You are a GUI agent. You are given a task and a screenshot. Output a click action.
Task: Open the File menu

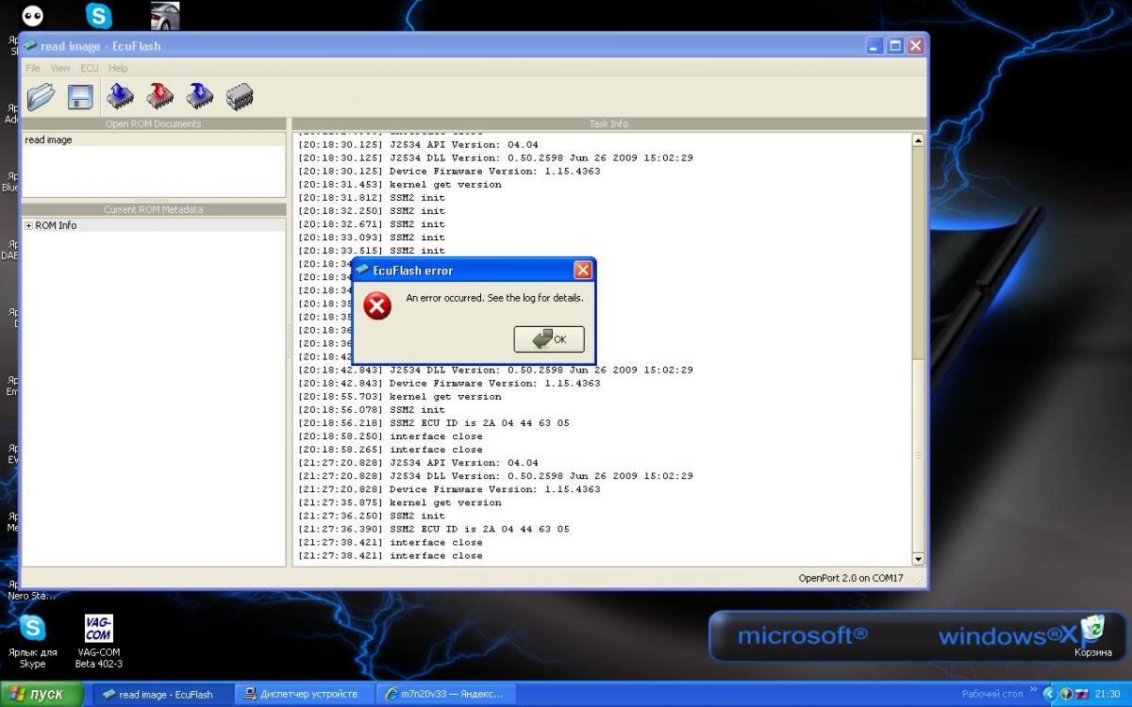[33, 68]
